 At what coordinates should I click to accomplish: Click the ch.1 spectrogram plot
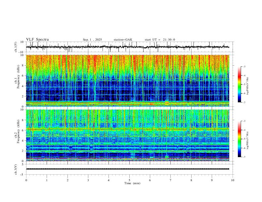(x=127, y=81)
